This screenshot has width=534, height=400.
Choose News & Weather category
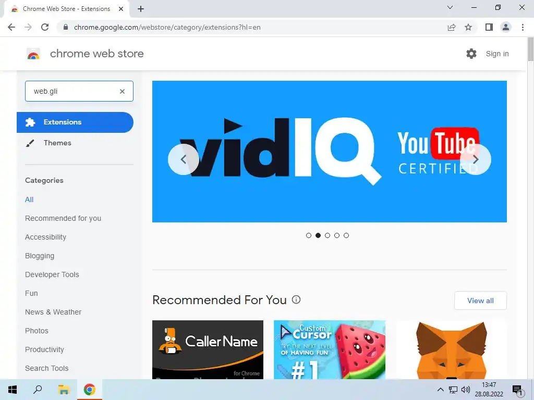point(53,312)
